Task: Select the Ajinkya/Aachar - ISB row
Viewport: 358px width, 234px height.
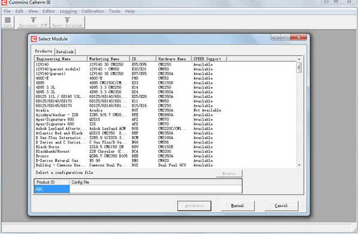Action: [x=166, y=115]
